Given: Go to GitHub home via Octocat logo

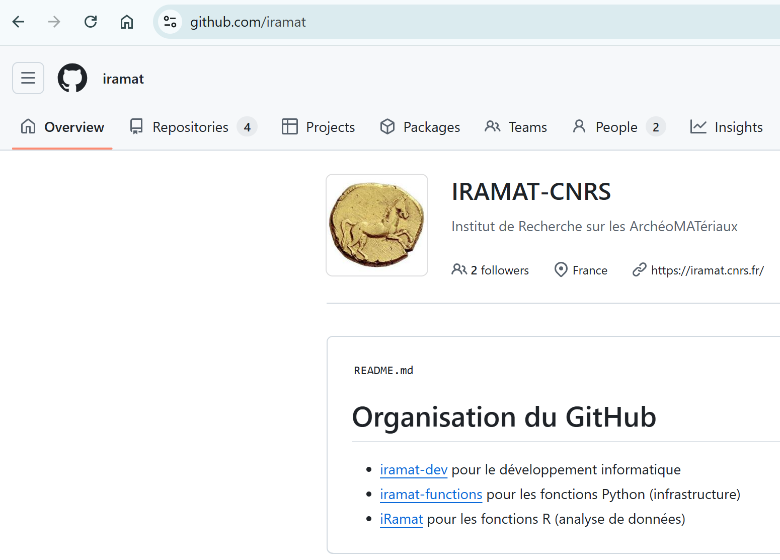Looking at the screenshot, I should (72, 78).
